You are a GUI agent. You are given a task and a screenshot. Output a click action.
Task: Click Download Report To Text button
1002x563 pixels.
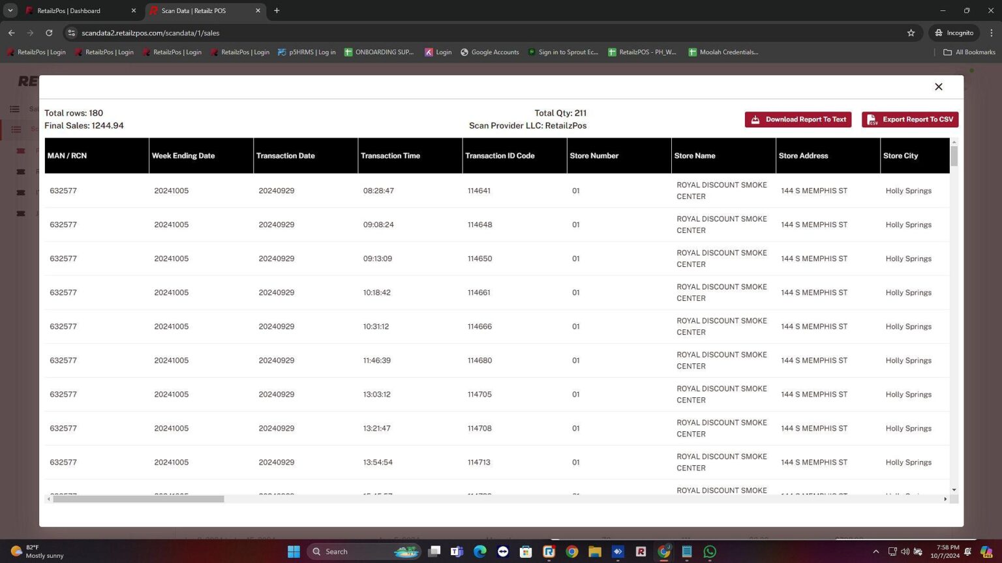(x=798, y=119)
